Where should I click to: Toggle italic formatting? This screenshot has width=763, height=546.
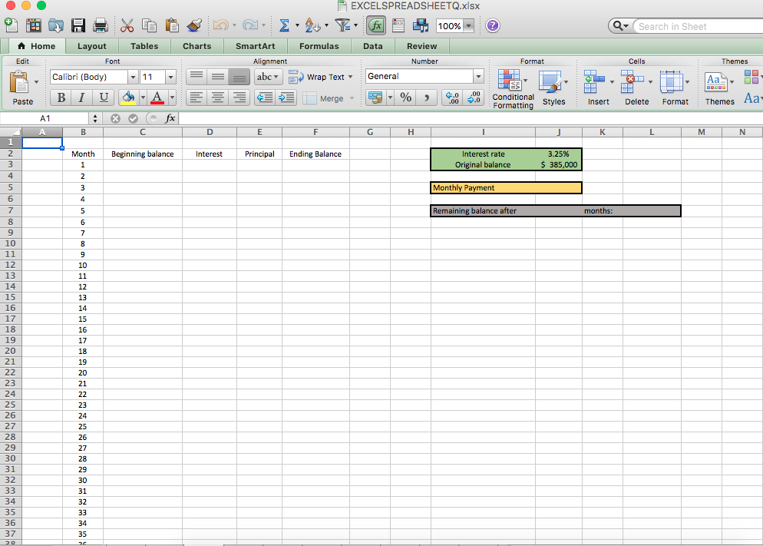81,98
